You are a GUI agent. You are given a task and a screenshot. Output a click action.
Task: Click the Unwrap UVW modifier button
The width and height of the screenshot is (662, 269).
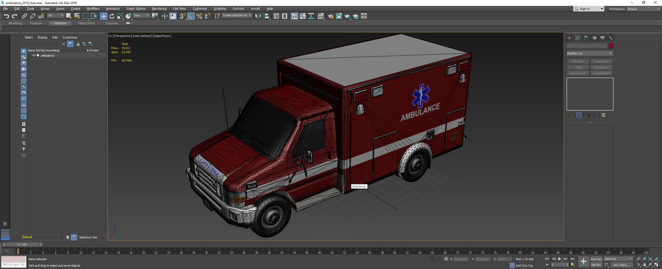point(578,73)
